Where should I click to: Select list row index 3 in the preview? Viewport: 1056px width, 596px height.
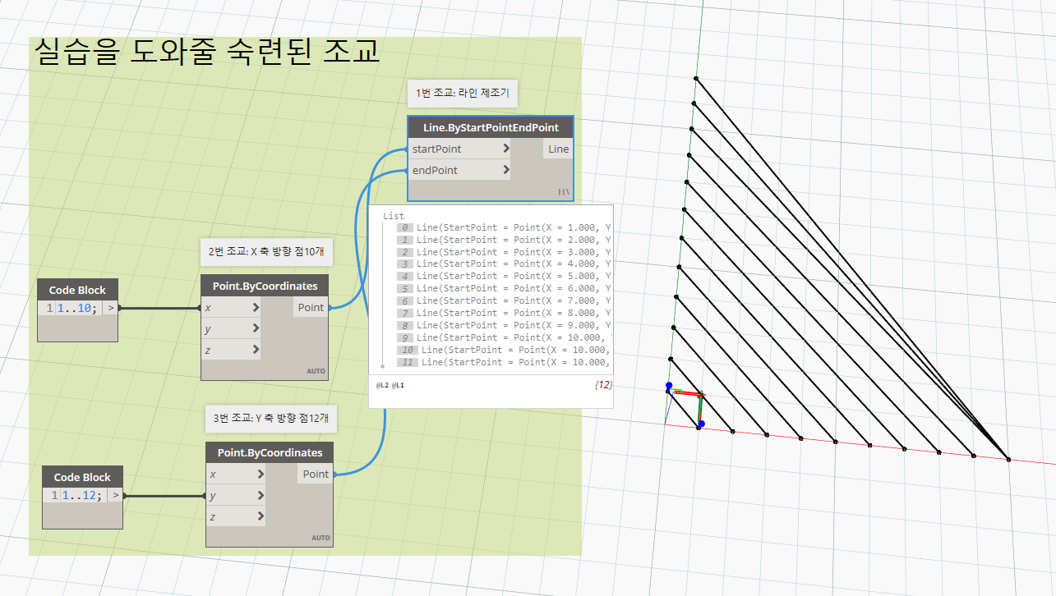tap(505, 264)
